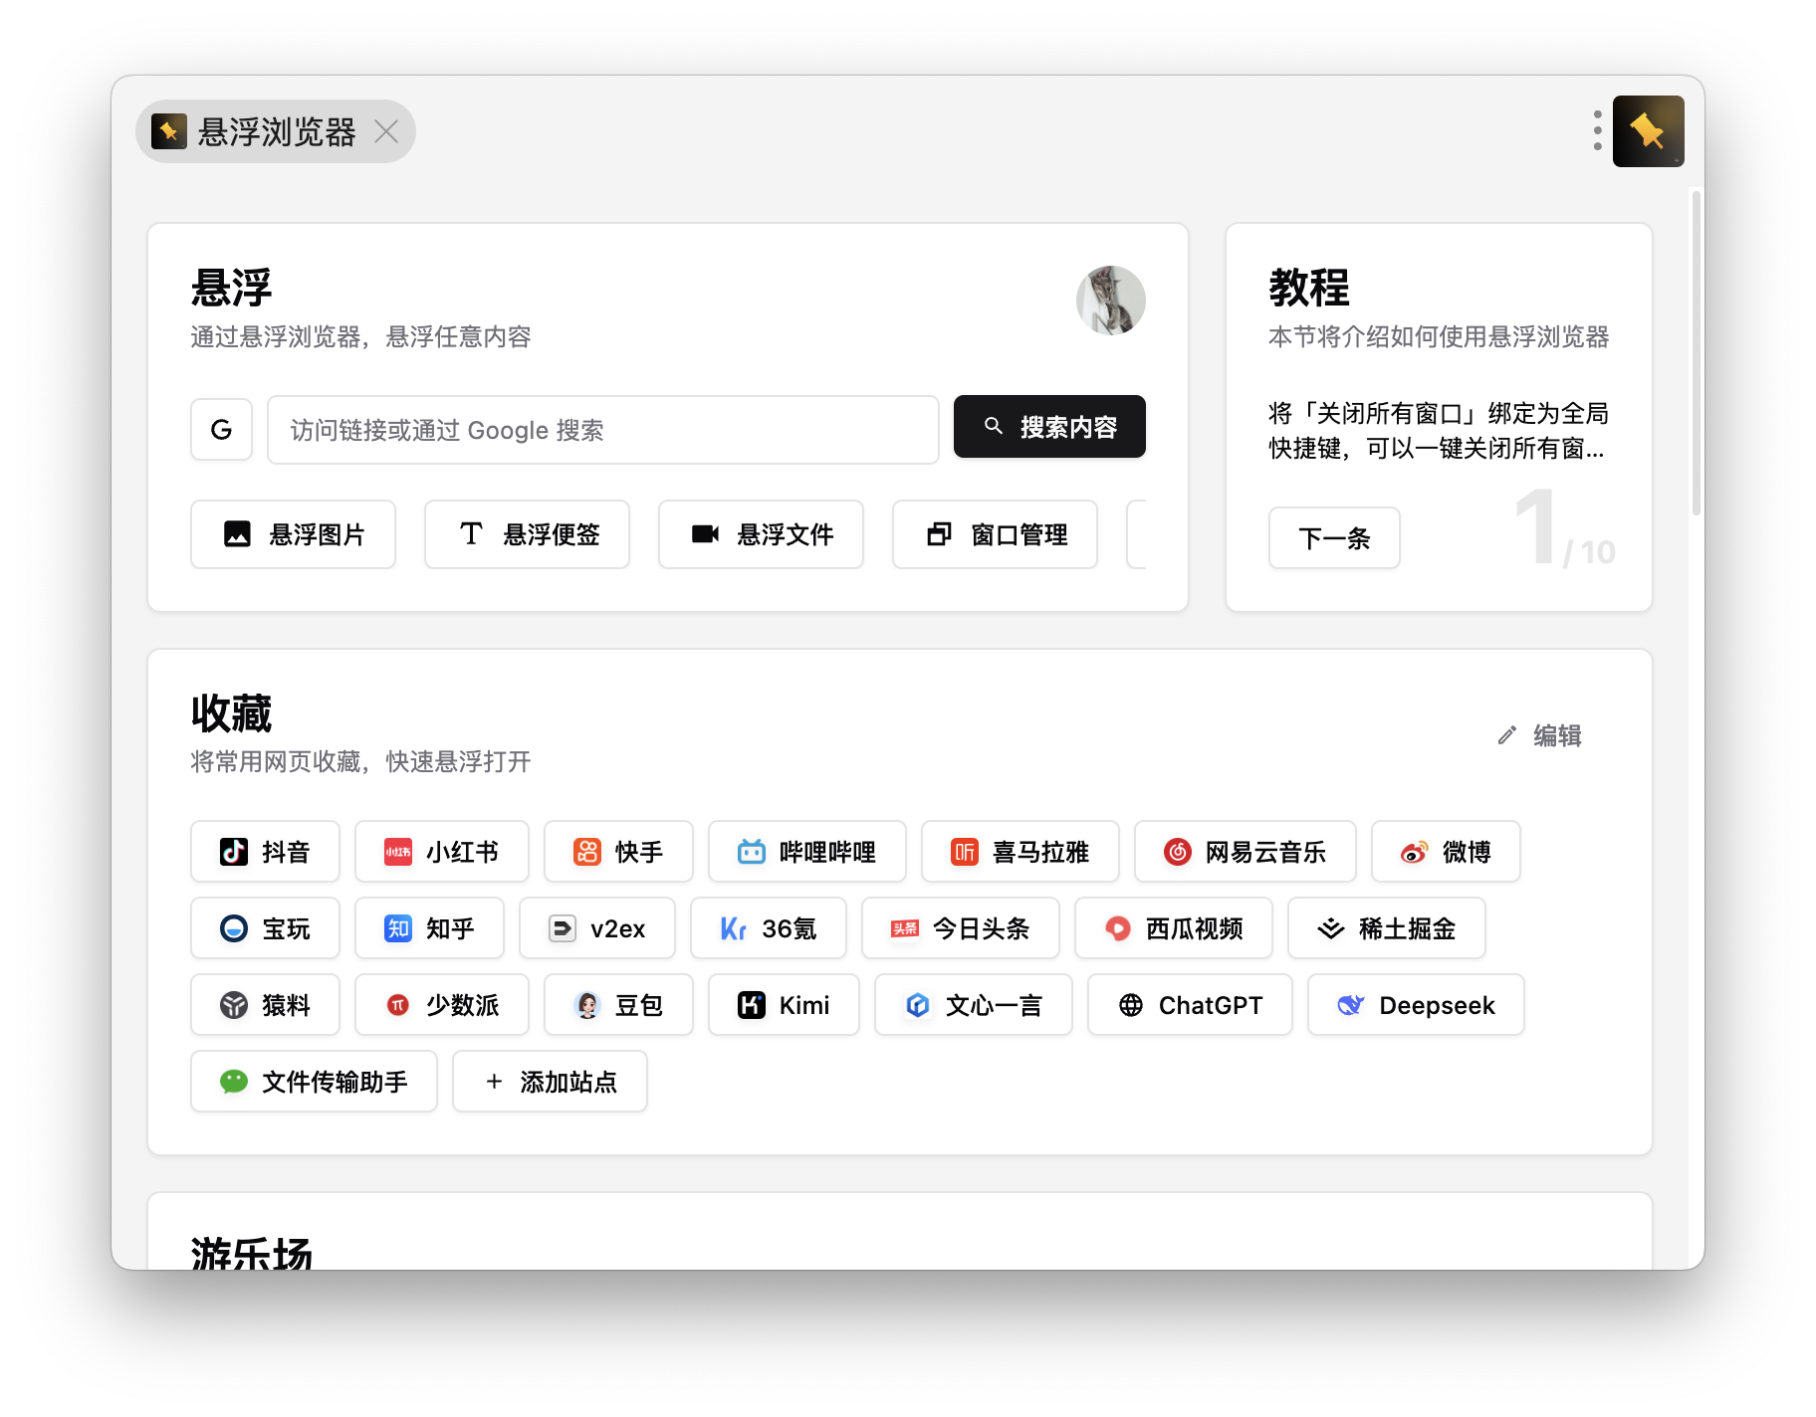The image size is (1816, 1417).
Task: Open the 哔哩哔哩 bookmark
Action: pyautogui.click(x=807, y=852)
